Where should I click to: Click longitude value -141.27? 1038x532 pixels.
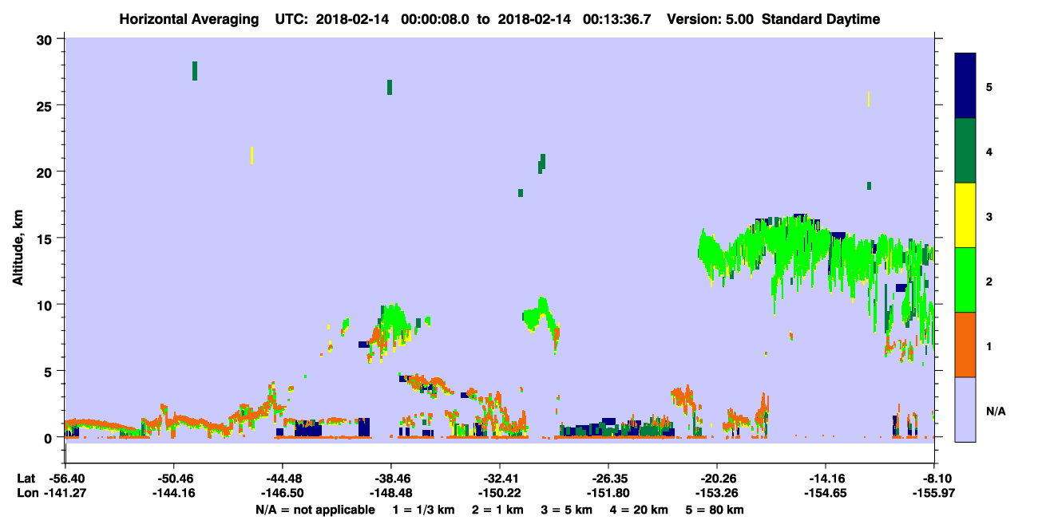pos(65,494)
